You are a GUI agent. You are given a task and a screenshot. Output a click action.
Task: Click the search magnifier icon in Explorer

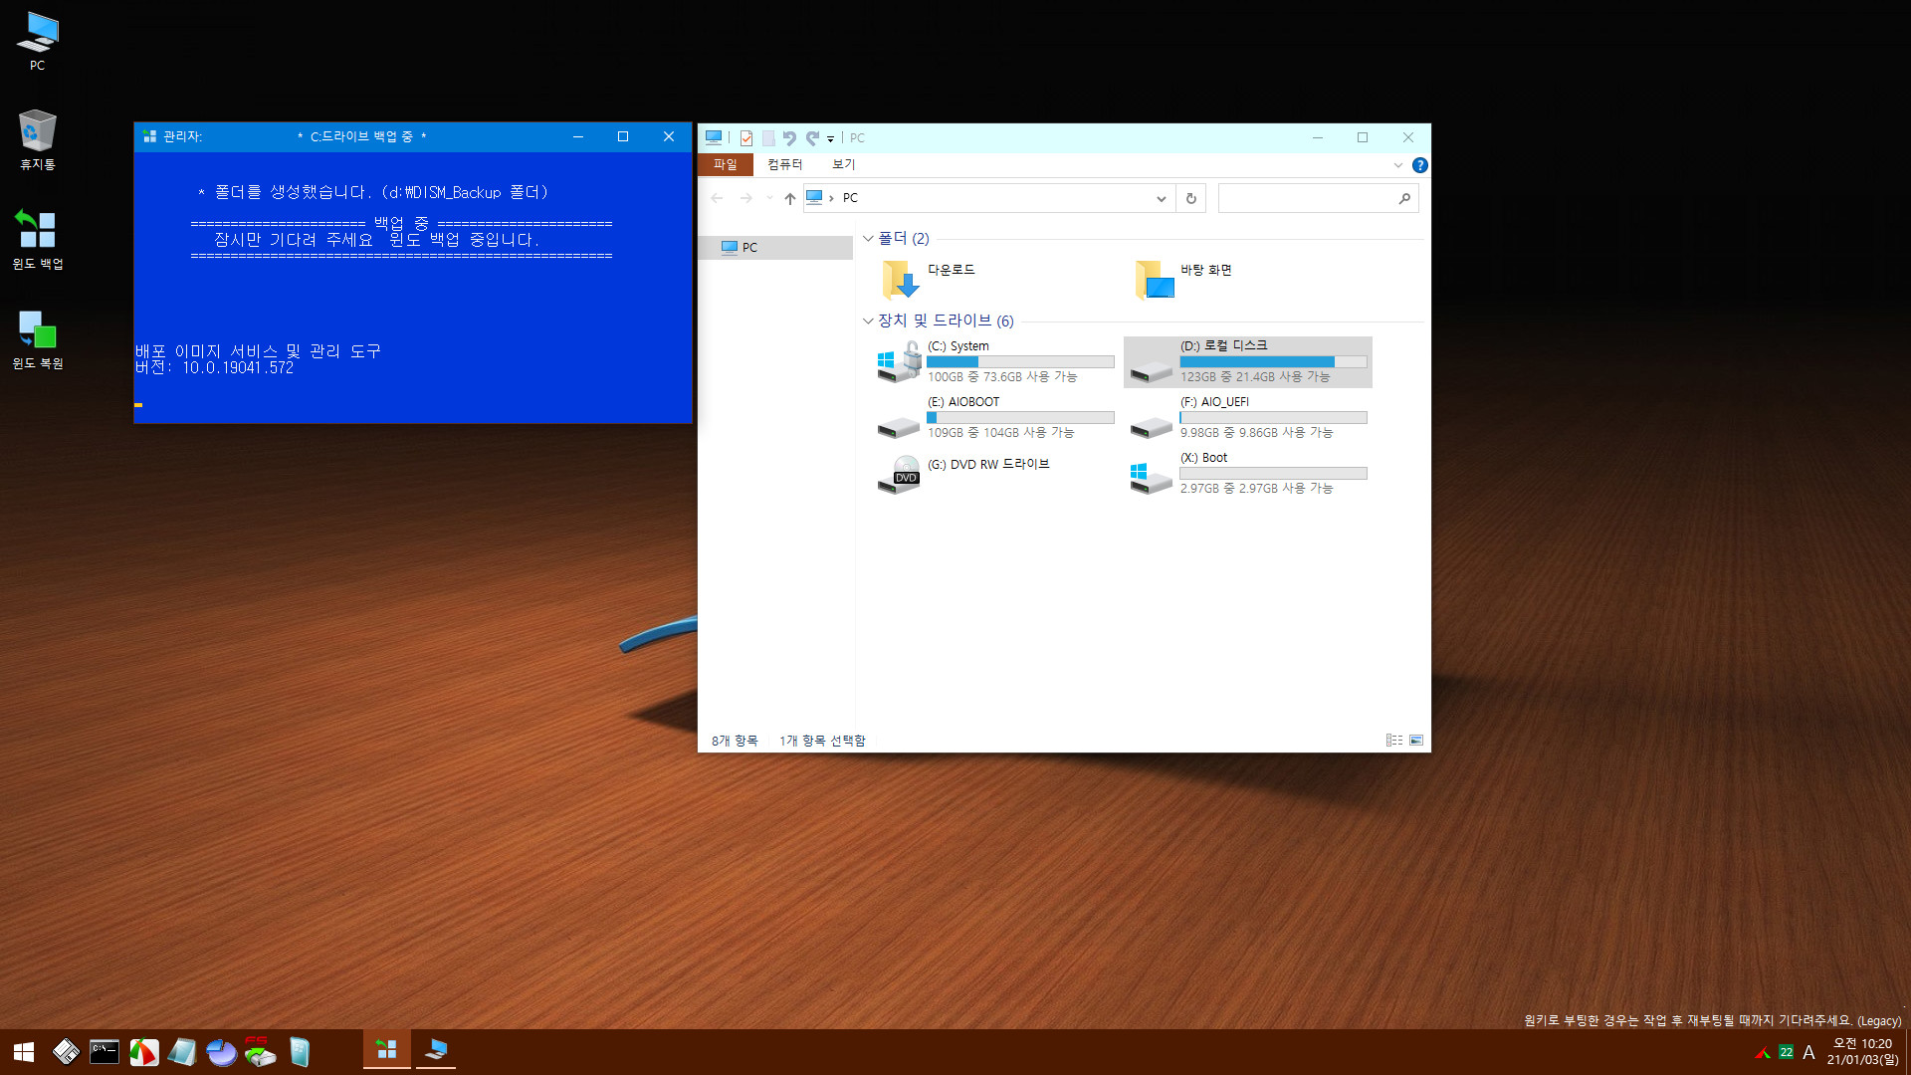[x=1404, y=198]
